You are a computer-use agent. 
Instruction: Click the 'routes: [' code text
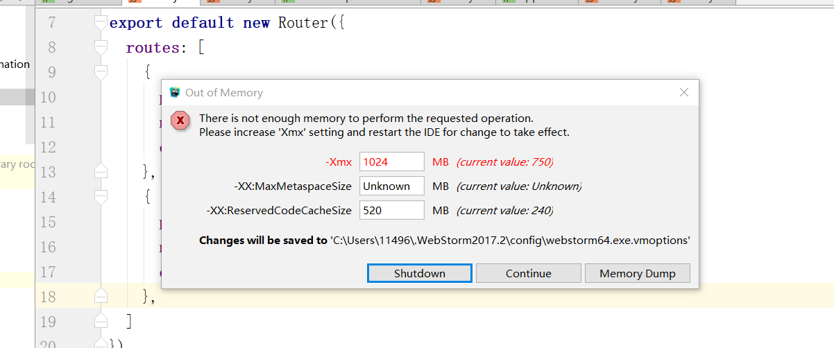[x=164, y=47]
